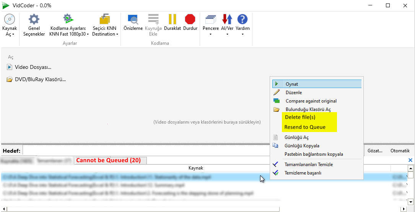Click into the Hedef destination field
Viewport: 415px width, 212px height.
click(146, 151)
